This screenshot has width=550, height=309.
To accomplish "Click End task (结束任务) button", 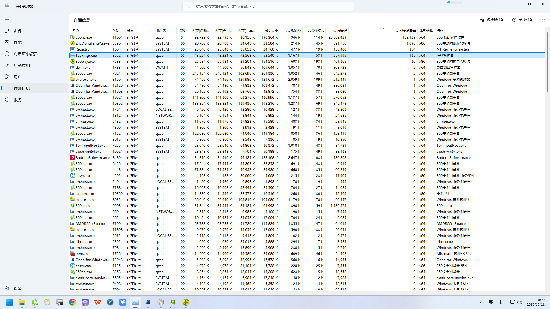I will coord(522,20).
